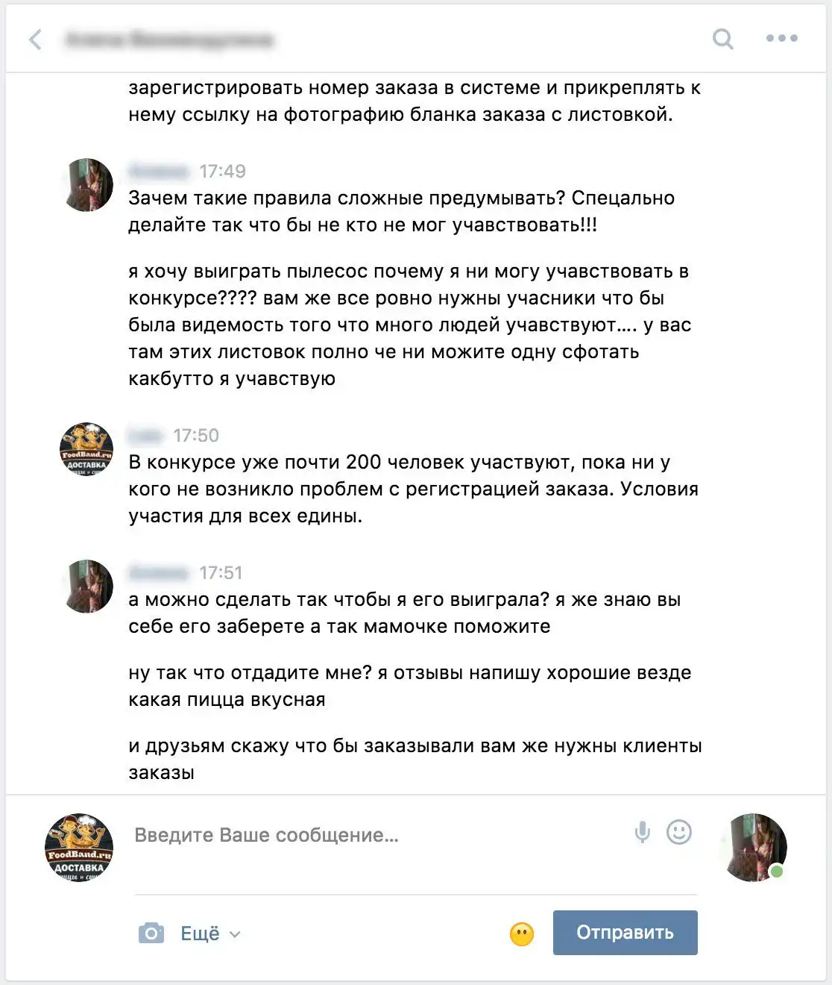The width and height of the screenshot is (832, 985).
Task: Select the message starting В конкурсе уже почти
Action: point(414,489)
